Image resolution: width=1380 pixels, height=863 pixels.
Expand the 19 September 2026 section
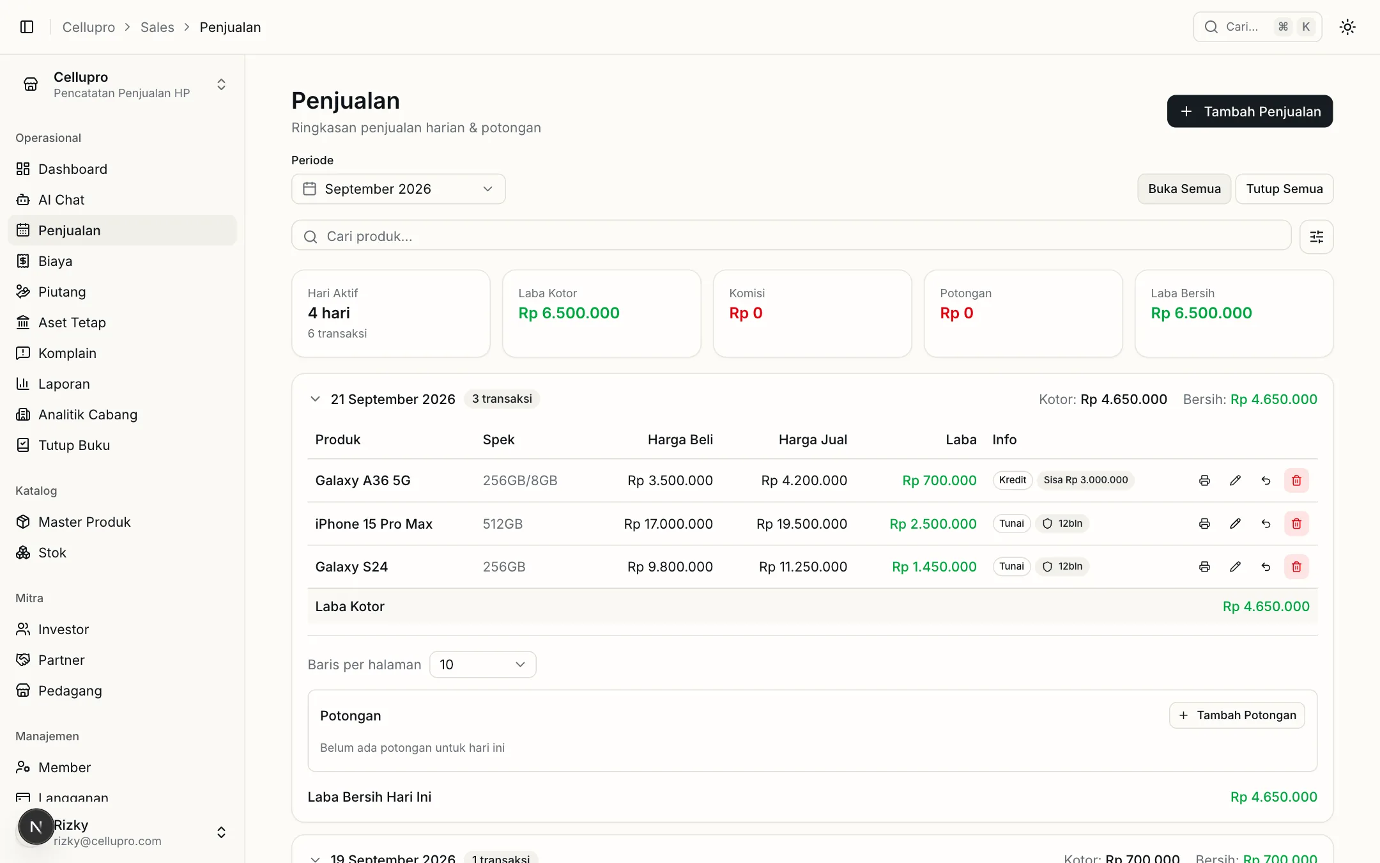coord(315,859)
